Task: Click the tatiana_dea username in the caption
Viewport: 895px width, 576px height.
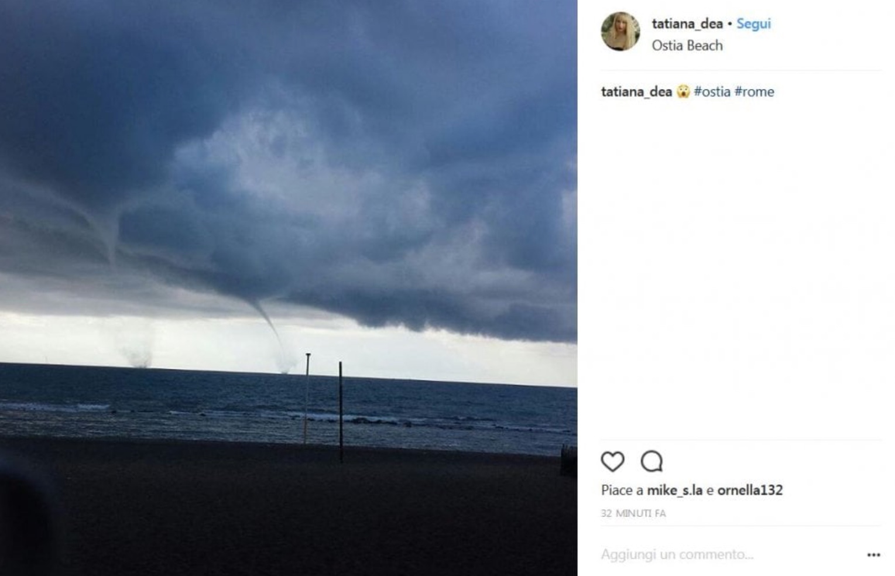Action: (636, 92)
